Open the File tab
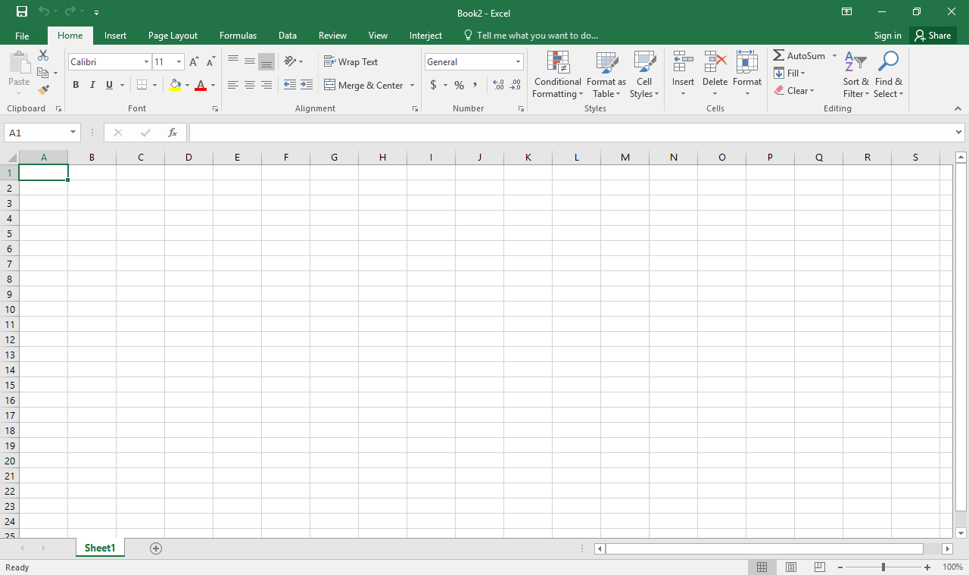 point(22,36)
